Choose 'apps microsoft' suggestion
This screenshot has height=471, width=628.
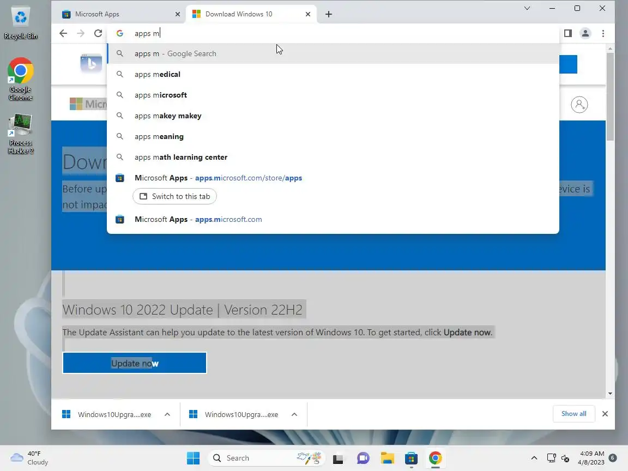(333, 95)
